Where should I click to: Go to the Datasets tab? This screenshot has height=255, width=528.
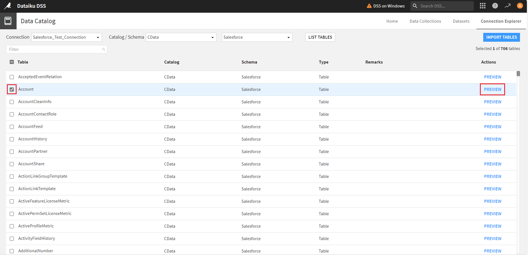tap(461, 21)
